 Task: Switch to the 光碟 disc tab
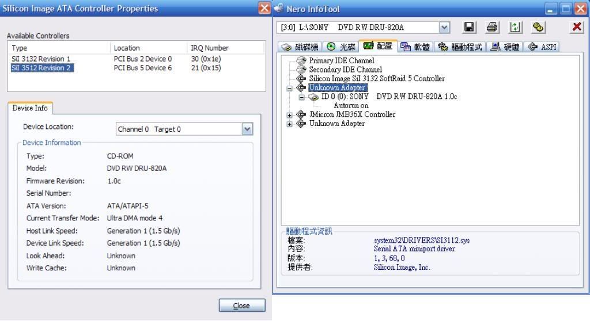coord(341,47)
